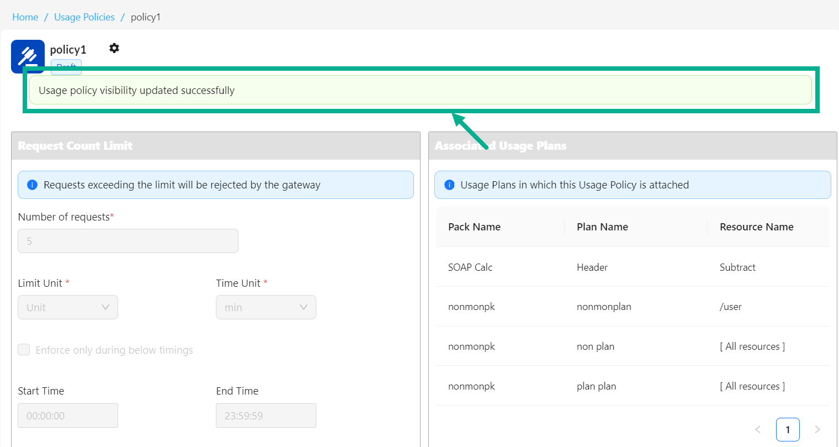The image size is (839, 447).
Task: Click the 'plan plan' row entry
Action: [596, 386]
